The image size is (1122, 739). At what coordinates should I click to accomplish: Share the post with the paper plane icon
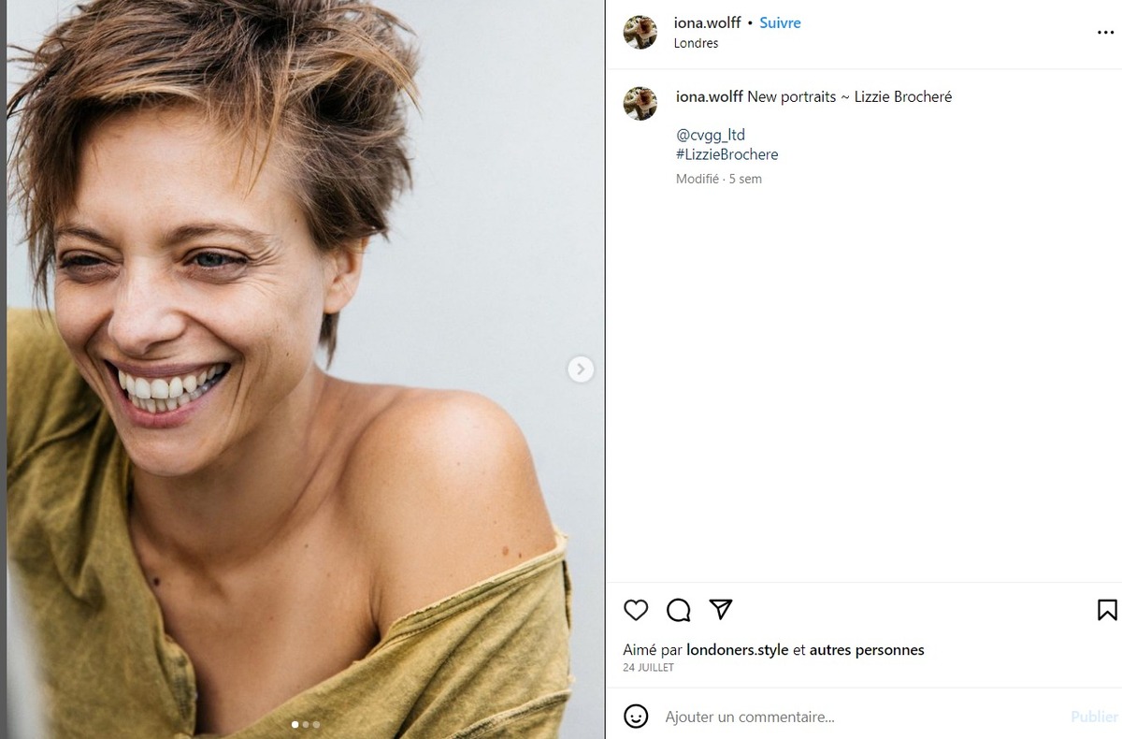coord(720,609)
